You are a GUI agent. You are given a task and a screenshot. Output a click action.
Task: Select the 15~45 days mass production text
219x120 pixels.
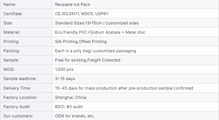(124, 88)
